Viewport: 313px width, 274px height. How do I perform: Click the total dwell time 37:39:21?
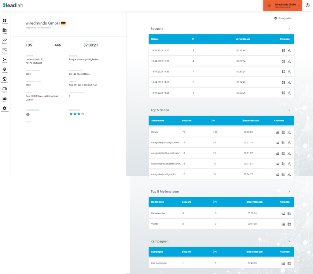coord(90,45)
